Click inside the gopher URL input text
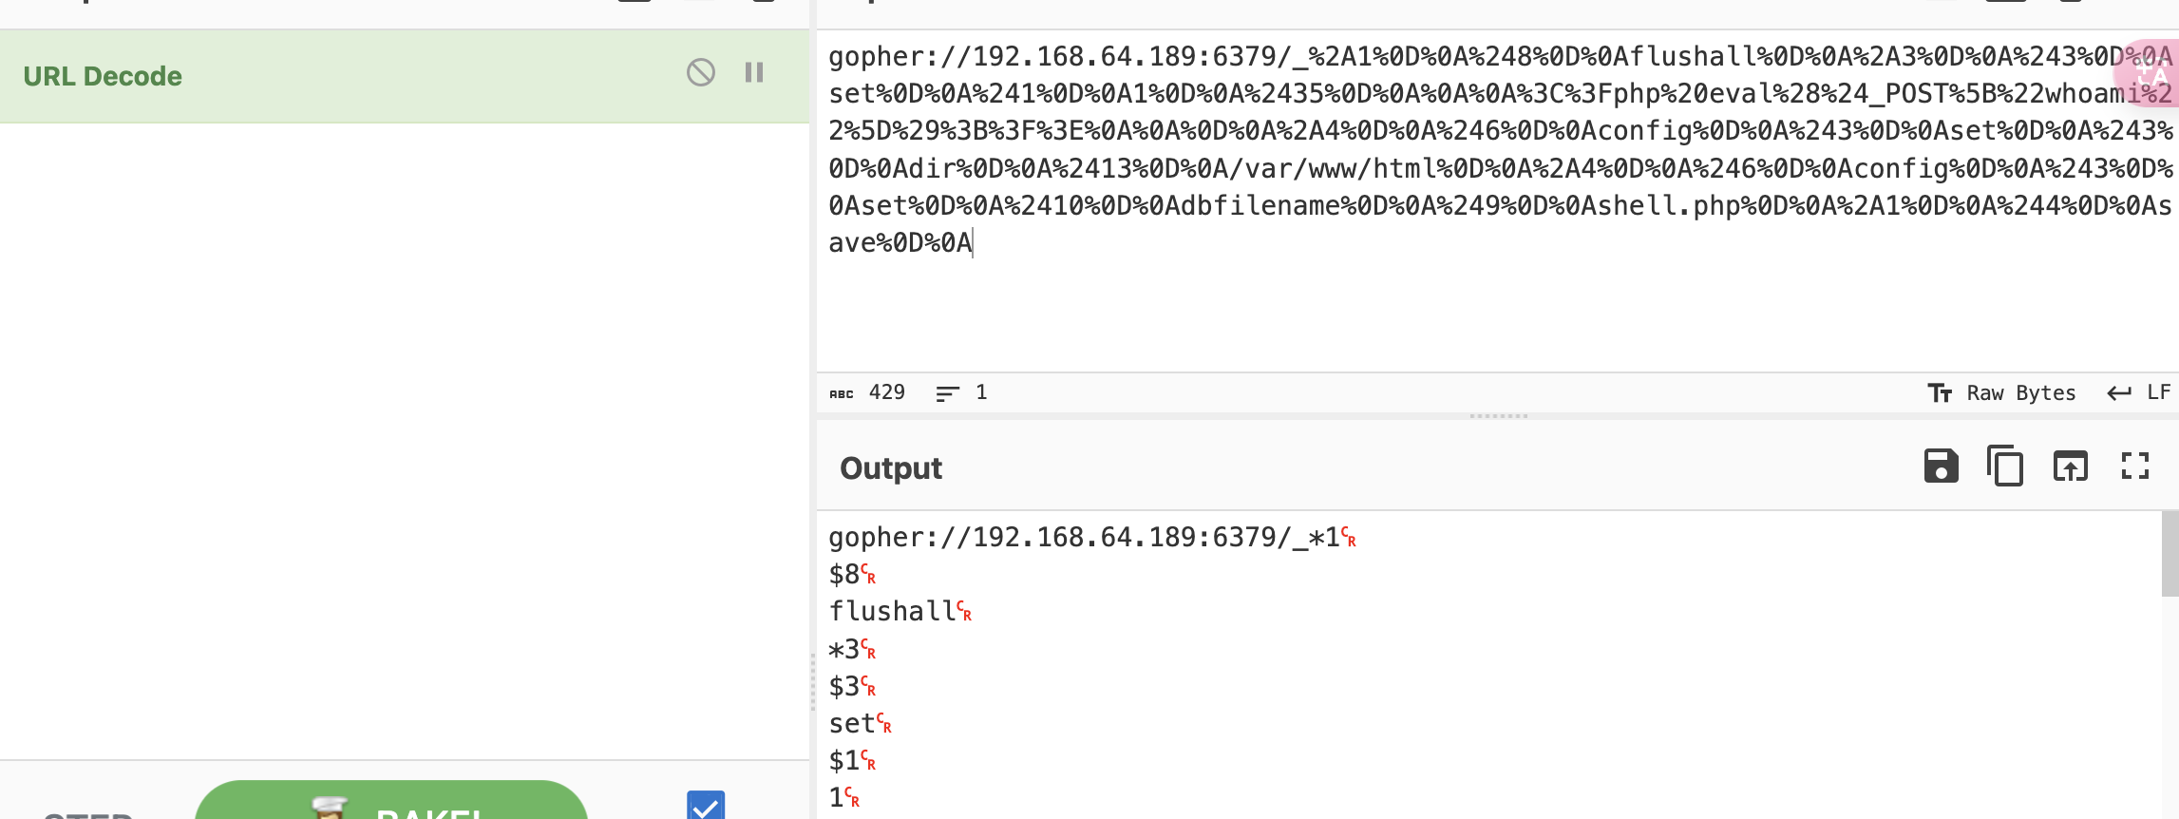This screenshot has width=2179, height=819. 1499,149
